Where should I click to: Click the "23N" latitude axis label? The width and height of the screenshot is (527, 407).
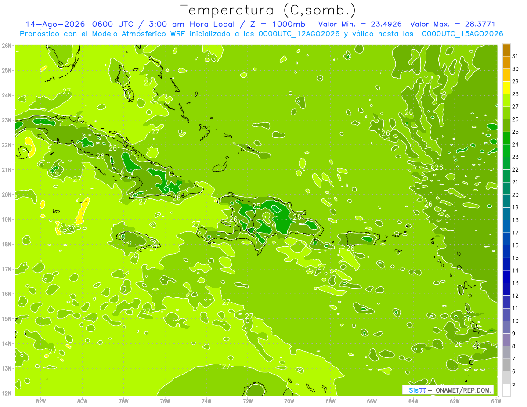point(7,120)
